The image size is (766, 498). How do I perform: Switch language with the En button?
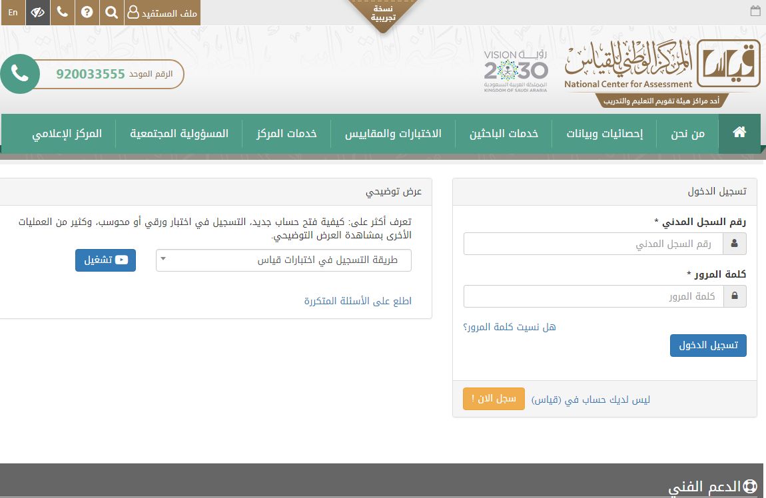13,12
